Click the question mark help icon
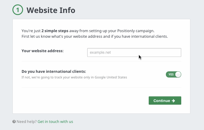Screen dimensions: 204x130 (14, 121)
